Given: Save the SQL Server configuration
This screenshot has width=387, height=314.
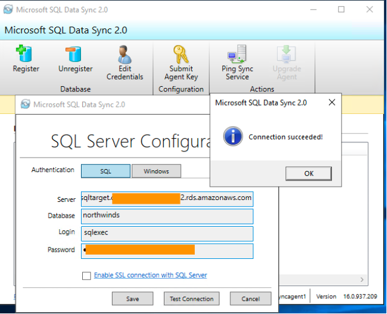Looking at the screenshot, I should coord(132,299).
